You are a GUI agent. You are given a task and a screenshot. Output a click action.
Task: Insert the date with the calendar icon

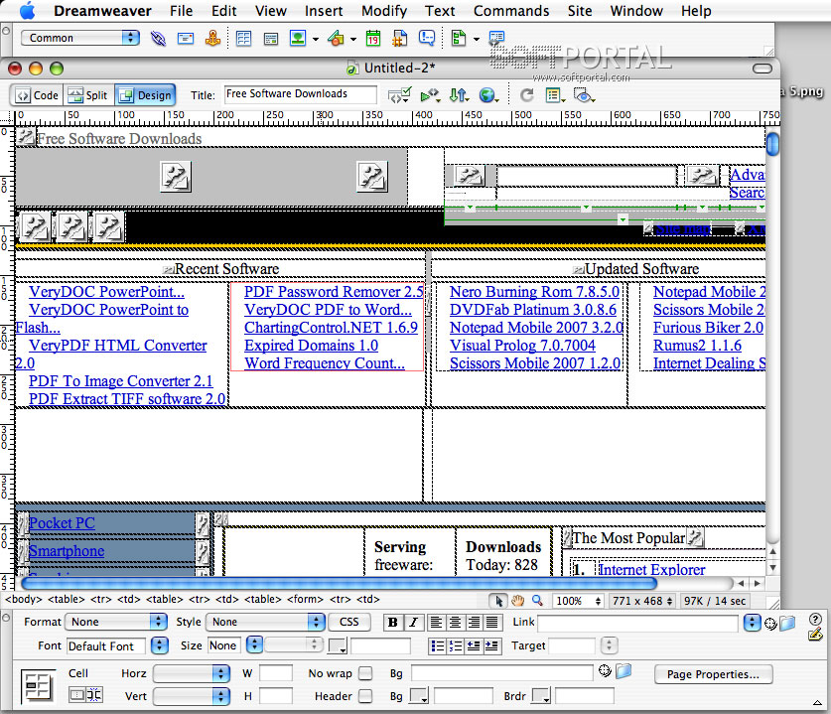373,38
